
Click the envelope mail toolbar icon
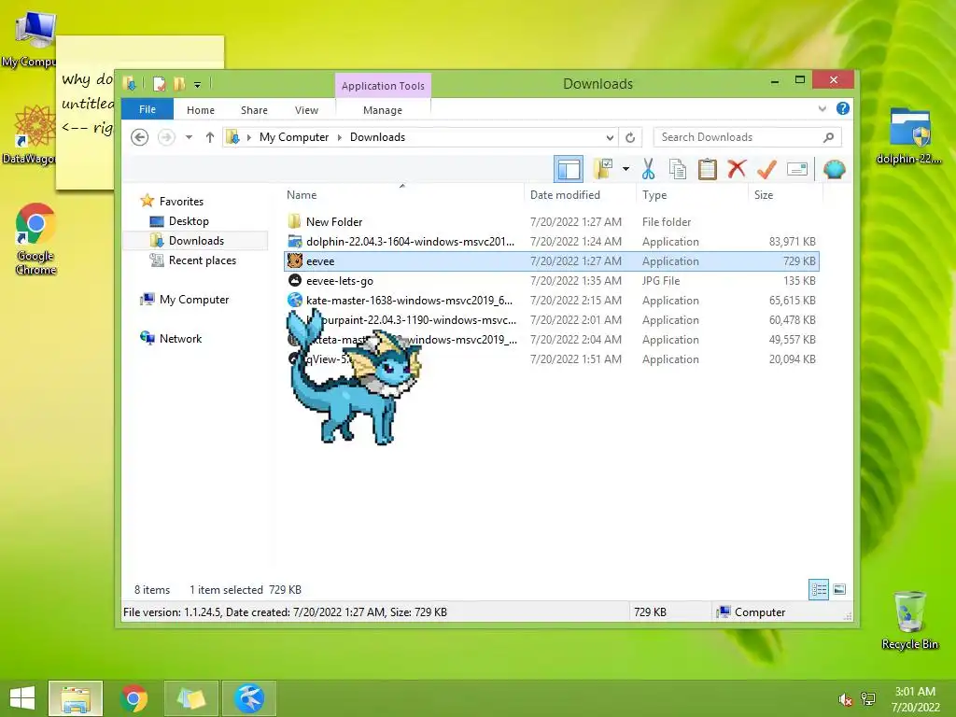(x=797, y=169)
